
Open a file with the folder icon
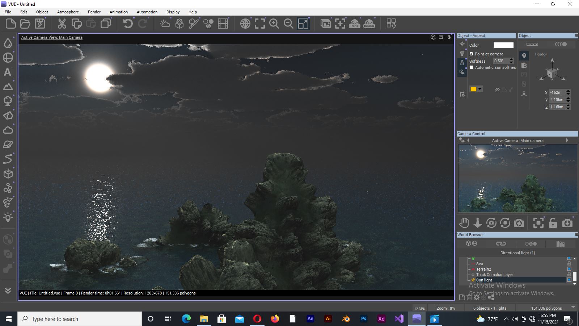point(25,24)
